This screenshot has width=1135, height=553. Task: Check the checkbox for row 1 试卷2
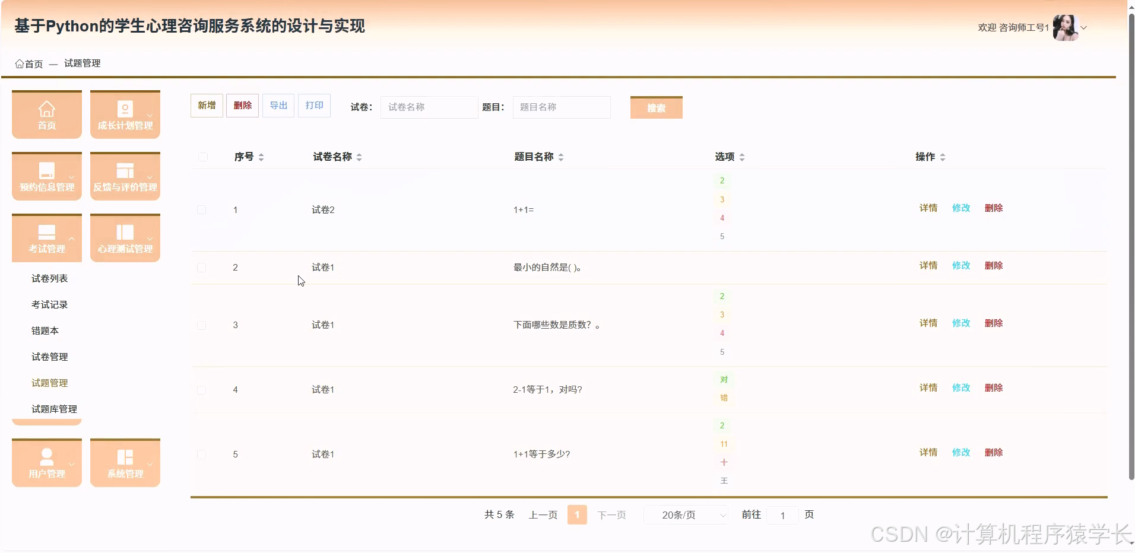[202, 209]
